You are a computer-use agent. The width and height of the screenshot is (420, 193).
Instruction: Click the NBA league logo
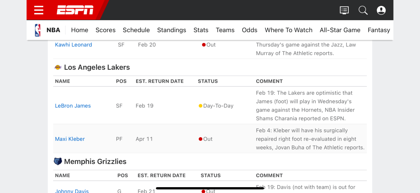click(x=38, y=30)
